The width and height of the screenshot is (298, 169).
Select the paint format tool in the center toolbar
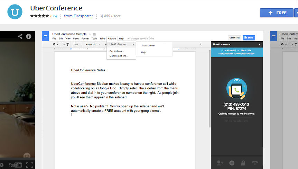[68, 44]
